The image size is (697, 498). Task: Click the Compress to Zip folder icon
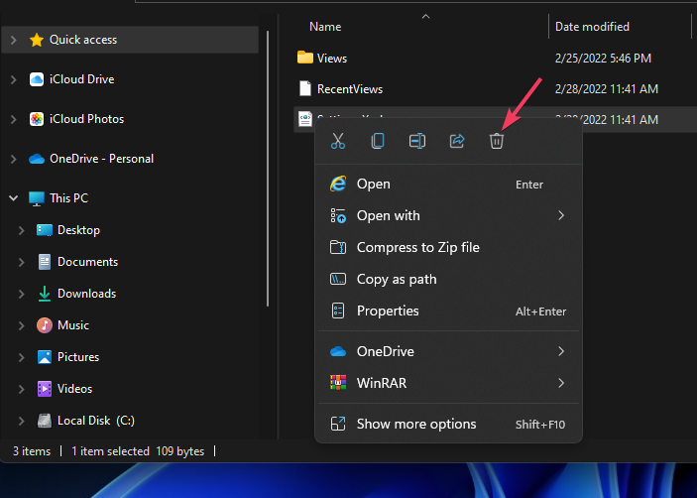(338, 247)
